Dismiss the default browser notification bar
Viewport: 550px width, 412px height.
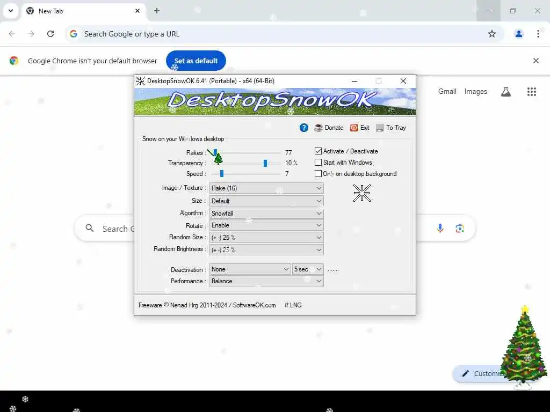[535, 61]
